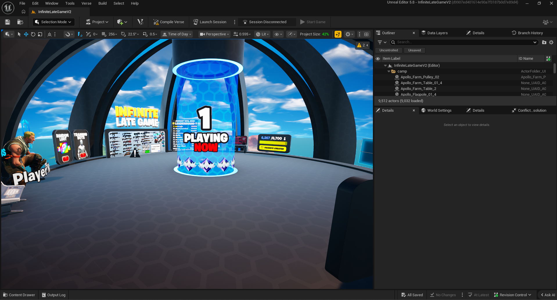Click the Verse Explorer icon
Image resolution: width=557 pixels, height=300 pixels.
[x=140, y=22]
